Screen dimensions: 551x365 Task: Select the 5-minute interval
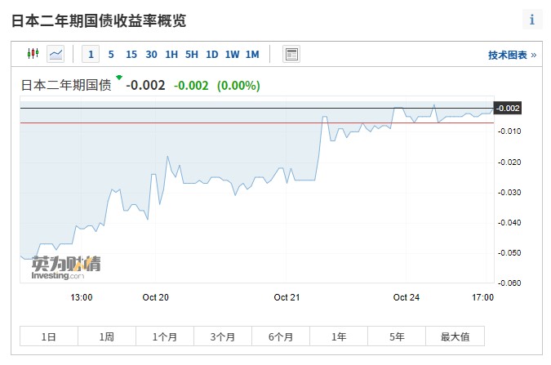[111, 55]
